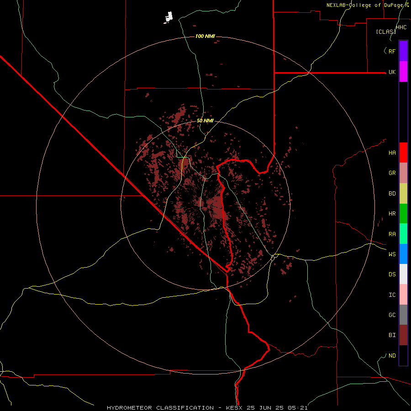Select the pink GR legend swatch
411x411 pixels.
pos(403,173)
